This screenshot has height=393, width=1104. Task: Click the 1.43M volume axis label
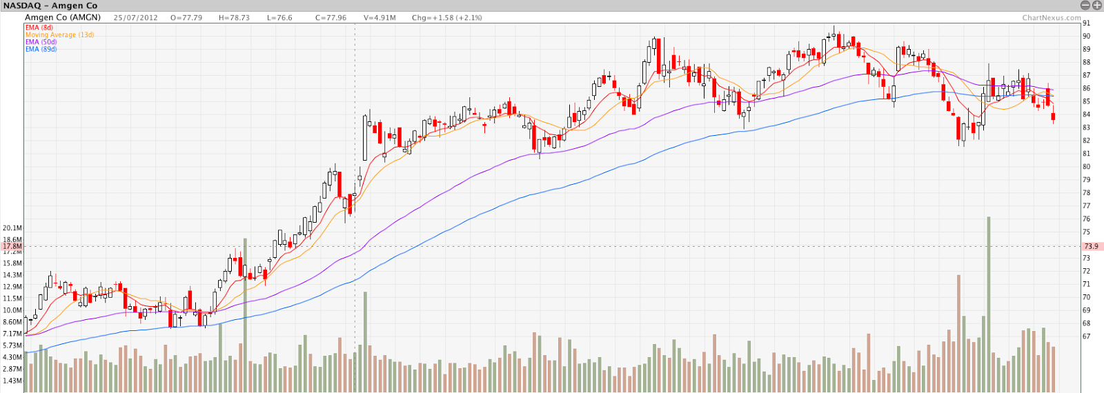pyautogui.click(x=12, y=381)
